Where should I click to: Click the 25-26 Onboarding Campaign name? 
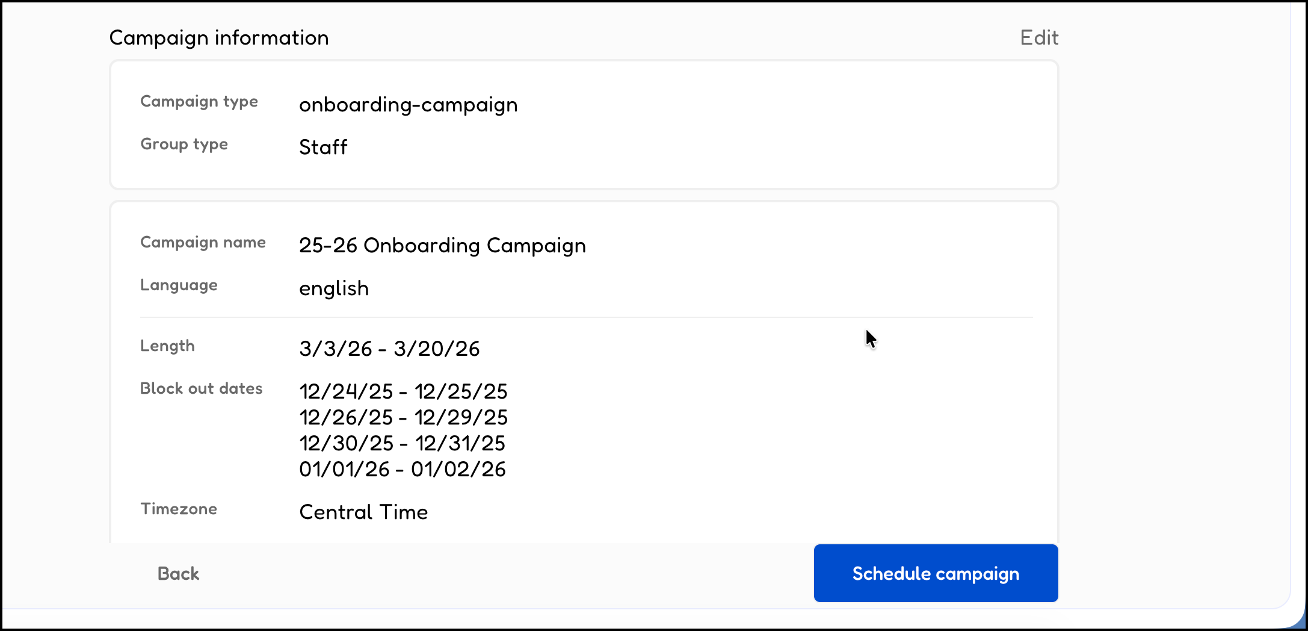442,246
